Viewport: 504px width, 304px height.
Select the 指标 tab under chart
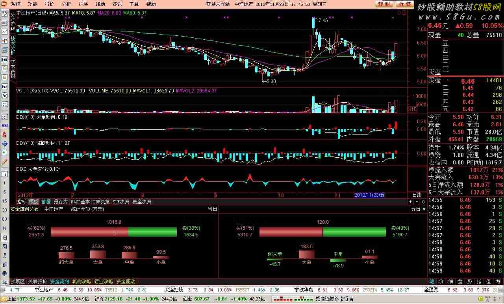point(22,202)
